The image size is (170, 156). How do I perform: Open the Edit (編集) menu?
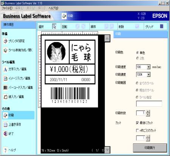tap(19, 8)
